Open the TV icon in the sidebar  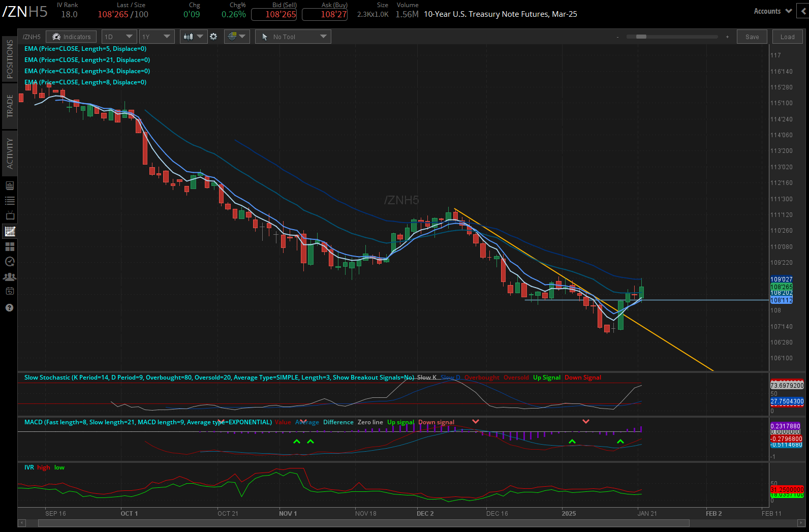10,216
